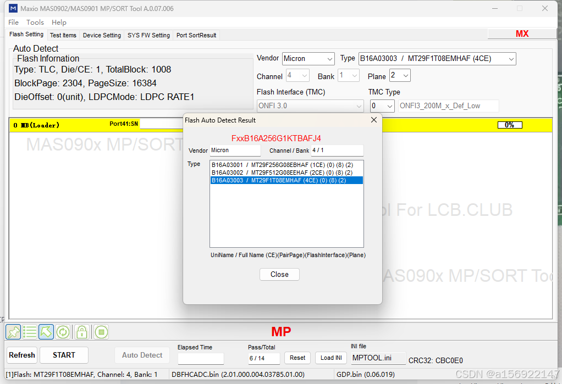Viewport: 562px width, 384px height.
Task: Click the START button
Action: (64, 355)
